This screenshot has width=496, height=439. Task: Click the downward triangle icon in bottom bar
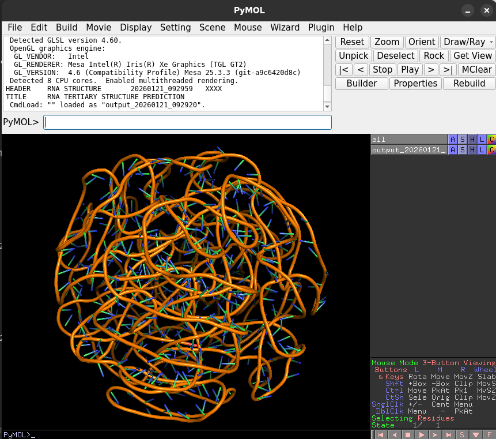[476, 435]
